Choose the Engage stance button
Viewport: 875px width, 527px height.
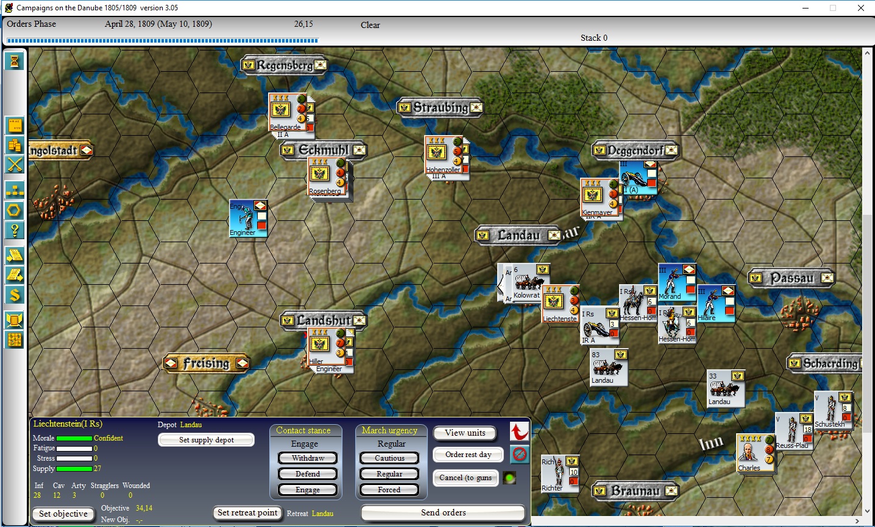tap(308, 490)
